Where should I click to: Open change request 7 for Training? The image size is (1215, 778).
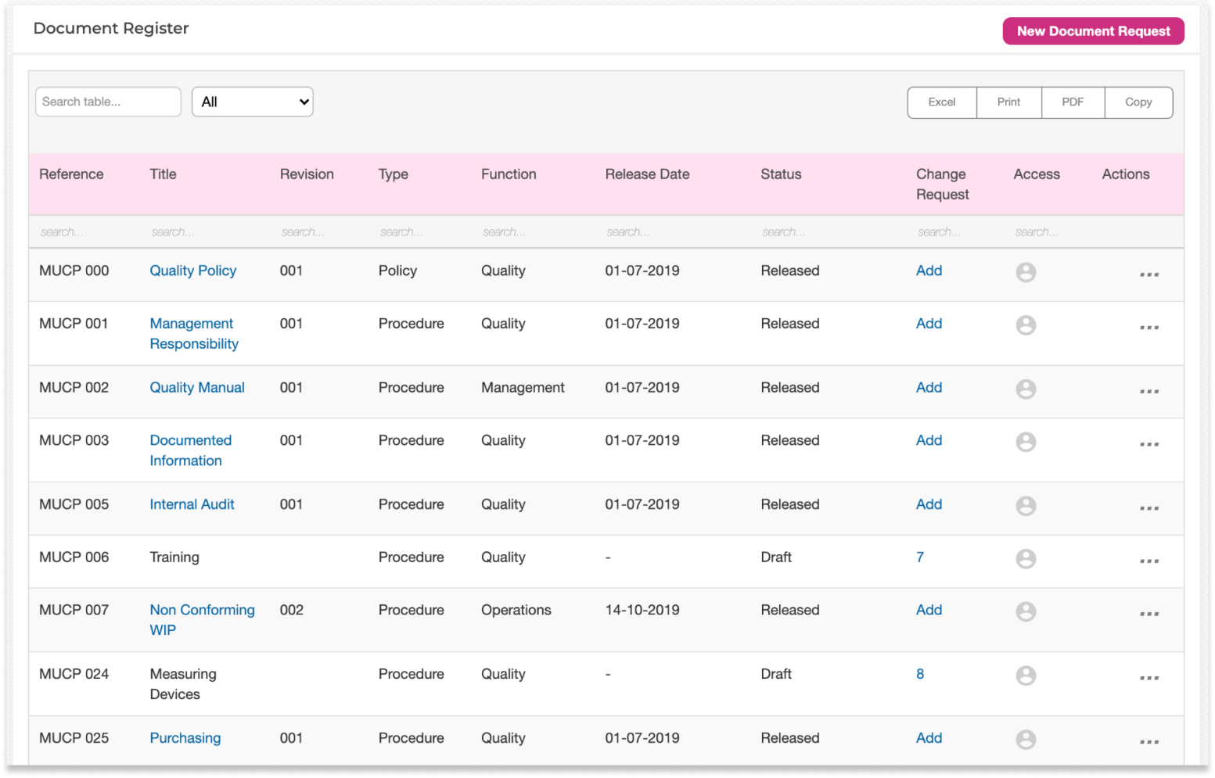pyautogui.click(x=920, y=558)
